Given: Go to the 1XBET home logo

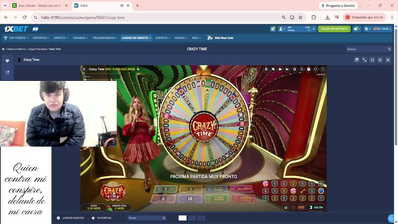Looking at the screenshot, I should pos(16,29).
